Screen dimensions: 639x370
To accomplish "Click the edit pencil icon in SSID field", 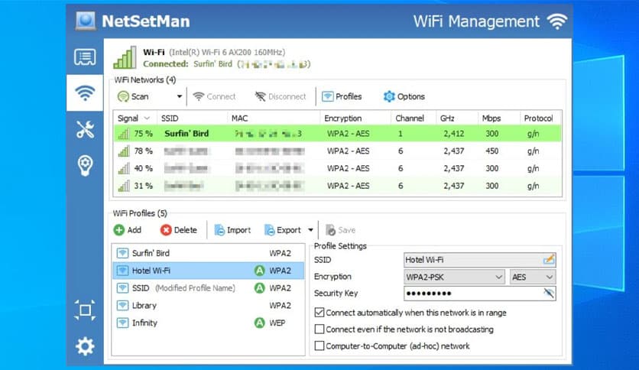I will [x=549, y=260].
